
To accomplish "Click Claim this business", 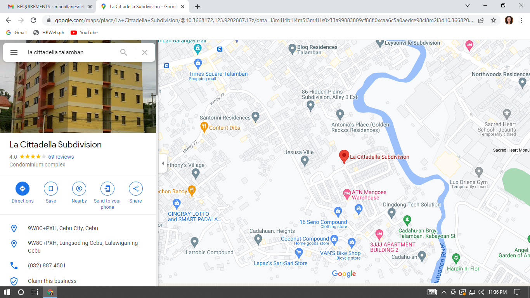I will tap(52, 281).
